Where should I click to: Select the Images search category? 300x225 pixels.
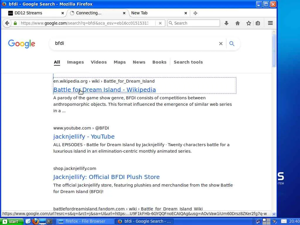[x=75, y=62]
